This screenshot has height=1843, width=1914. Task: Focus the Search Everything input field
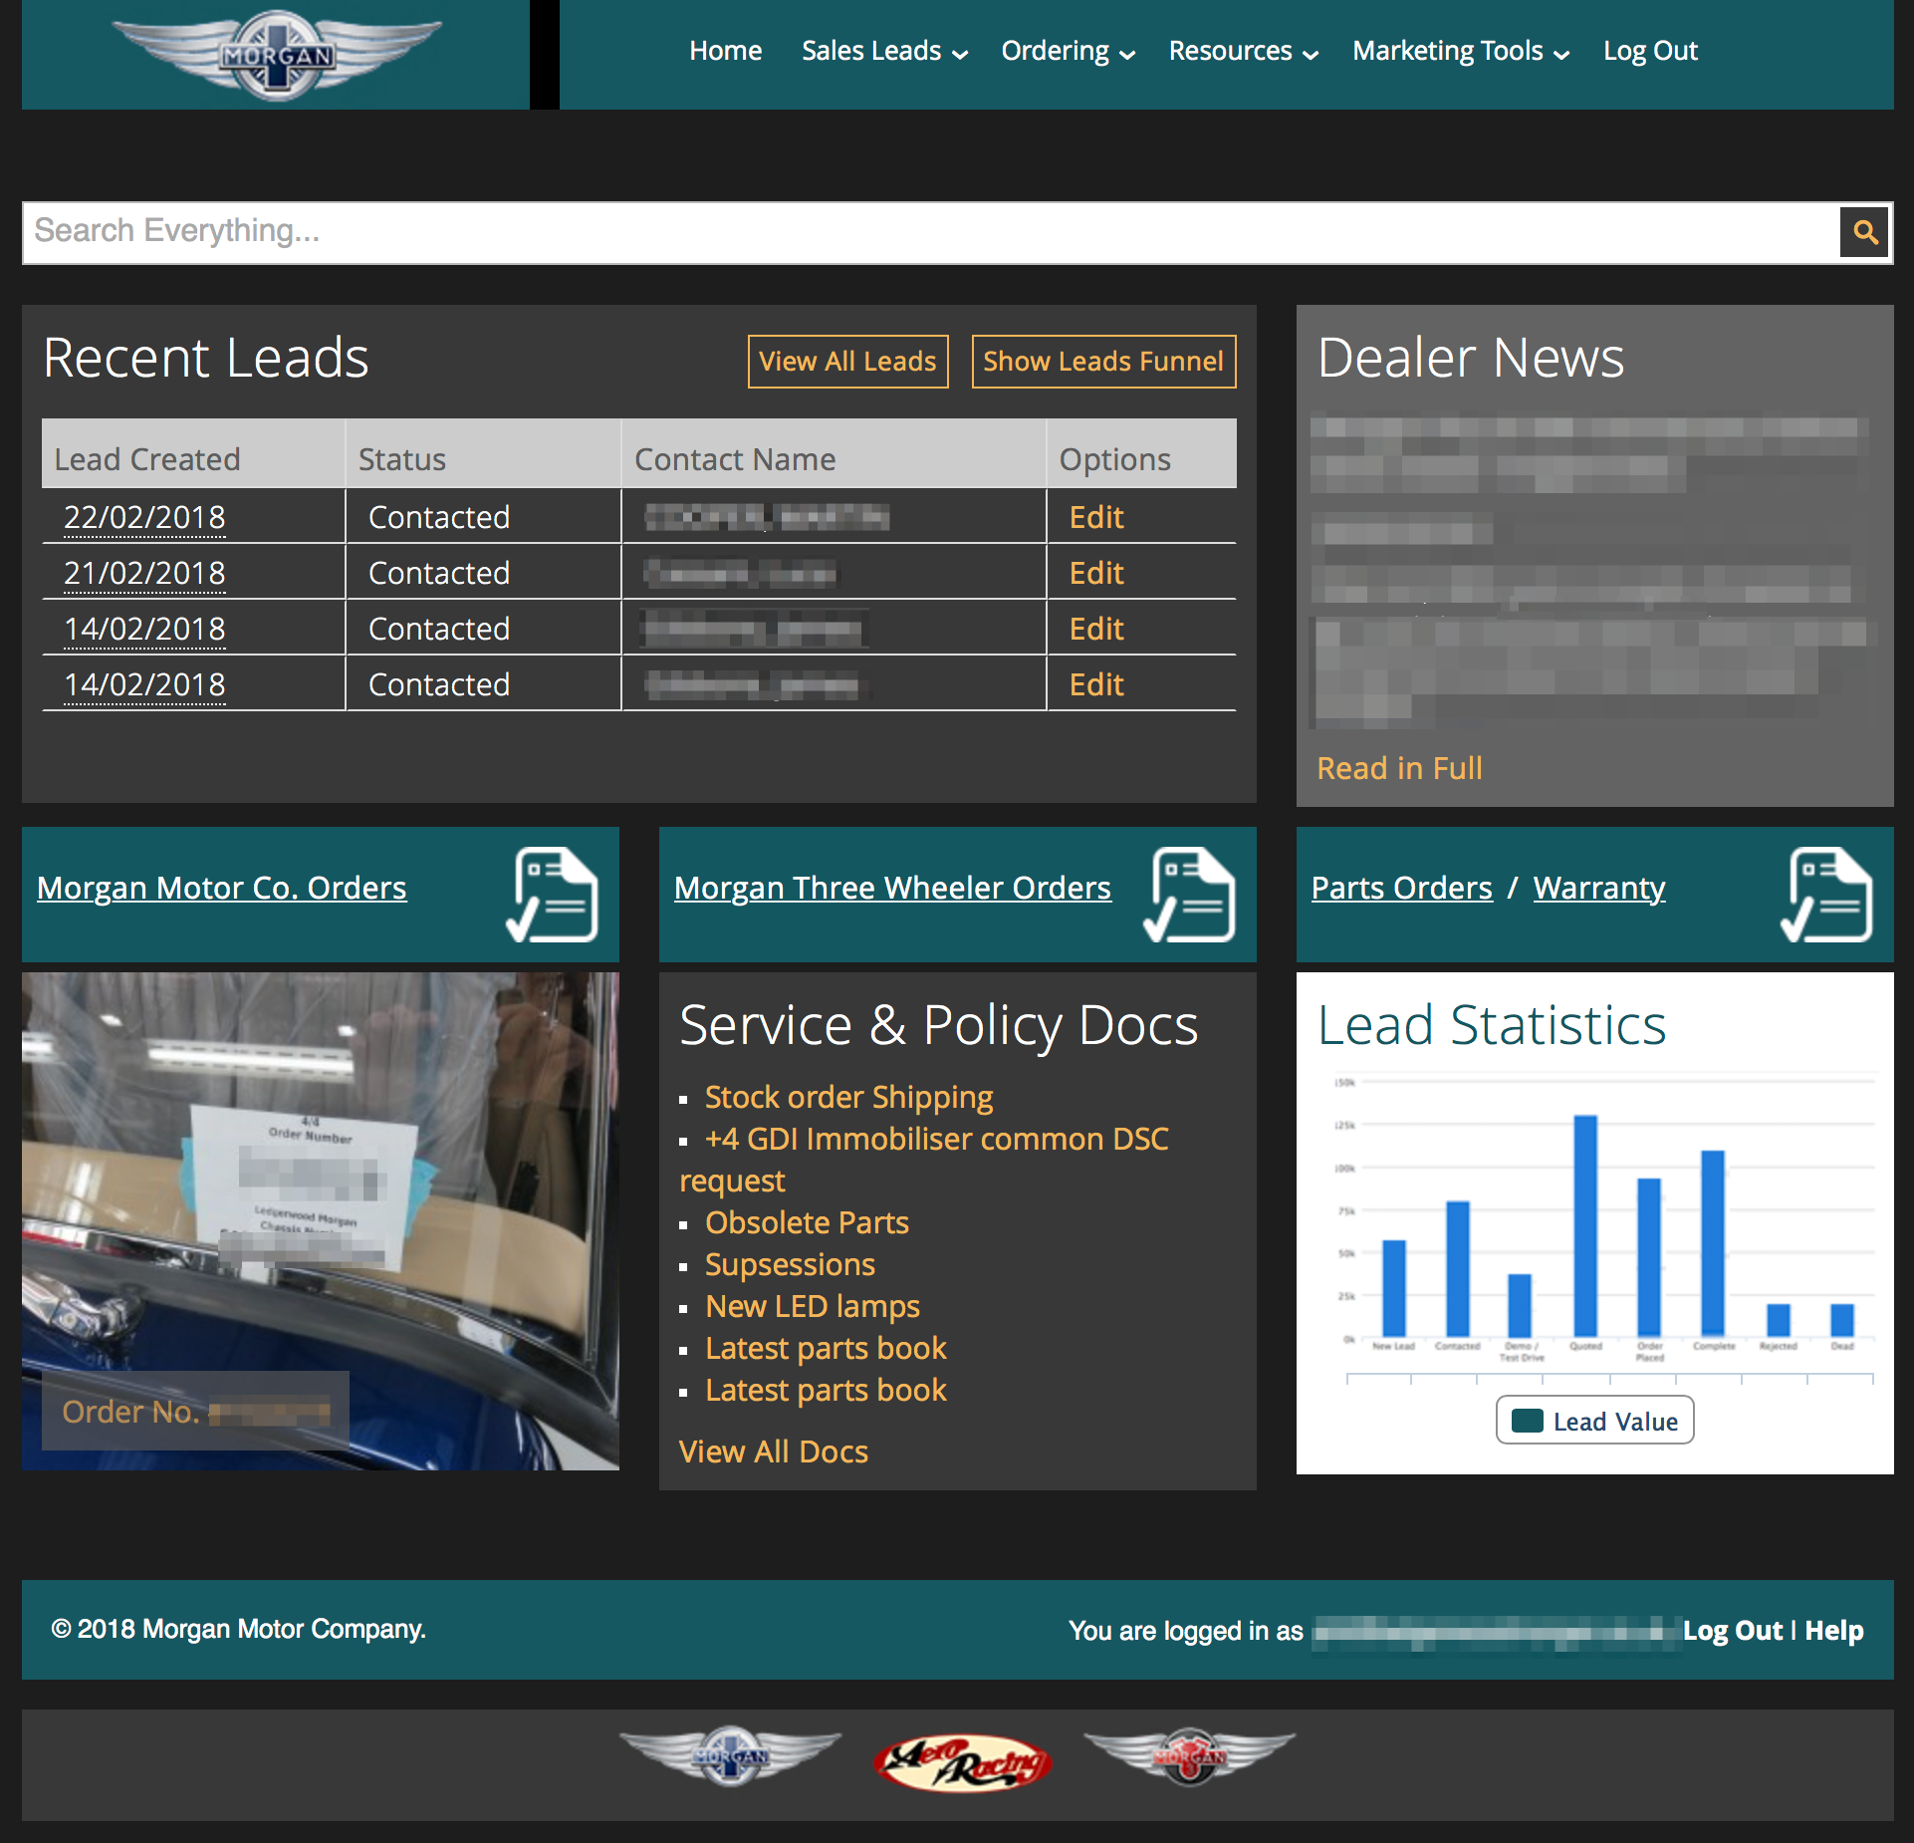(x=931, y=233)
